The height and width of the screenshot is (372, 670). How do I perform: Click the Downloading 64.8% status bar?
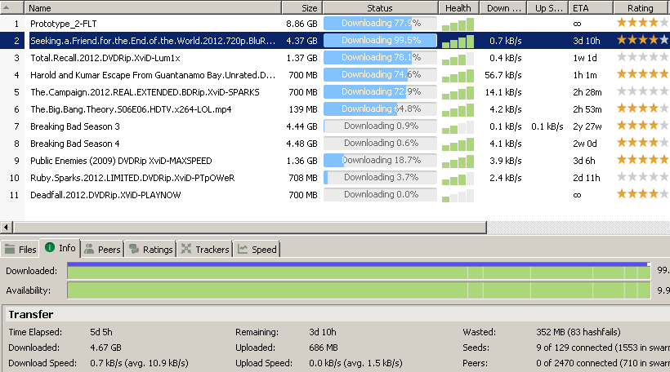[380, 108]
